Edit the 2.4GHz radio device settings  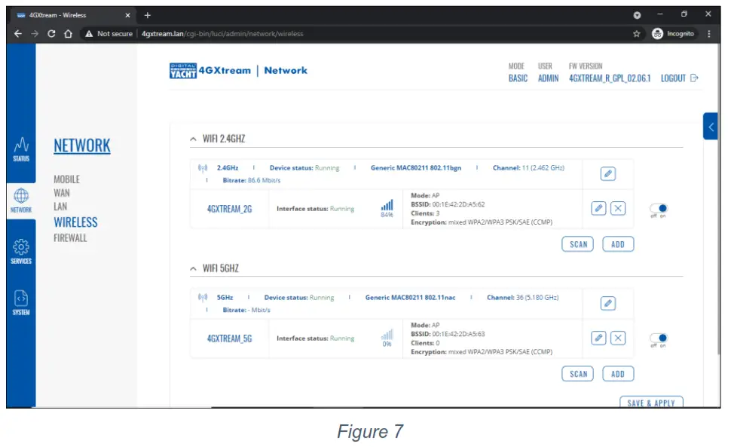(608, 174)
